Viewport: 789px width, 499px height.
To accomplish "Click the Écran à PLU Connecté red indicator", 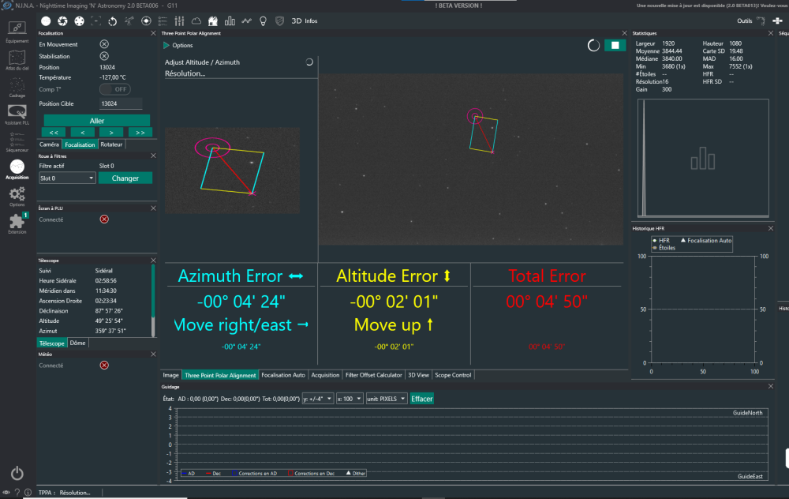I will tap(104, 219).
